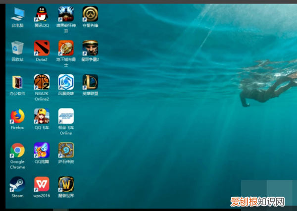297x211 pixels.
Task: Select the Steam desktop shortcut
Action: [x=18, y=184]
